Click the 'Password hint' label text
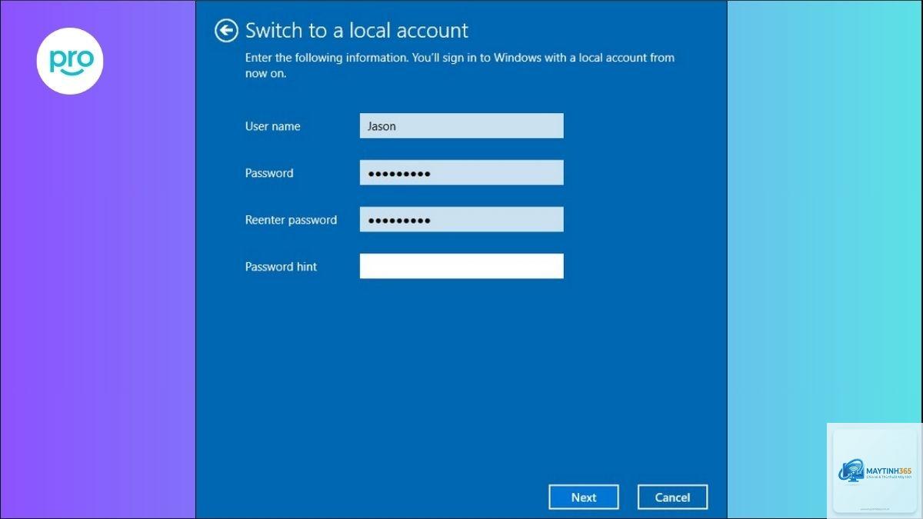 [x=281, y=267]
